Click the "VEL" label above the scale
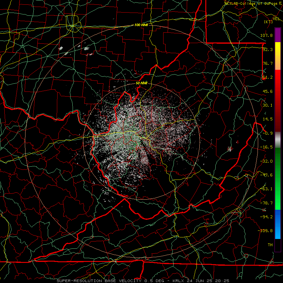283x283 pixels. tap(276, 19)
